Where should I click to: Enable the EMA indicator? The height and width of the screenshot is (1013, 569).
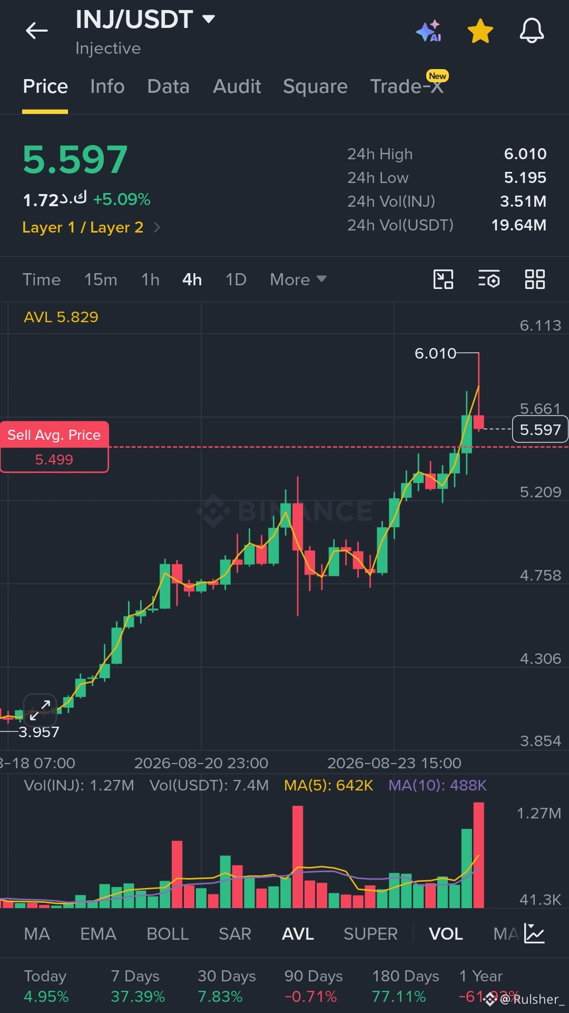(x=98, y=934)
